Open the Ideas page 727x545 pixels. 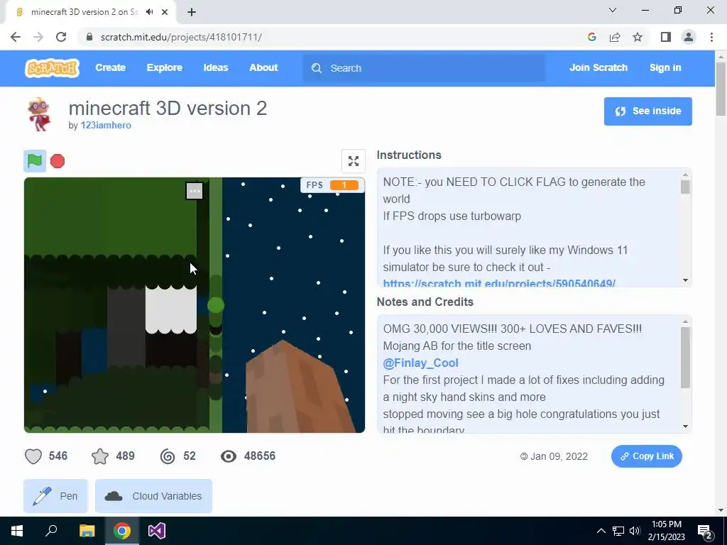(x=216, y=67)
